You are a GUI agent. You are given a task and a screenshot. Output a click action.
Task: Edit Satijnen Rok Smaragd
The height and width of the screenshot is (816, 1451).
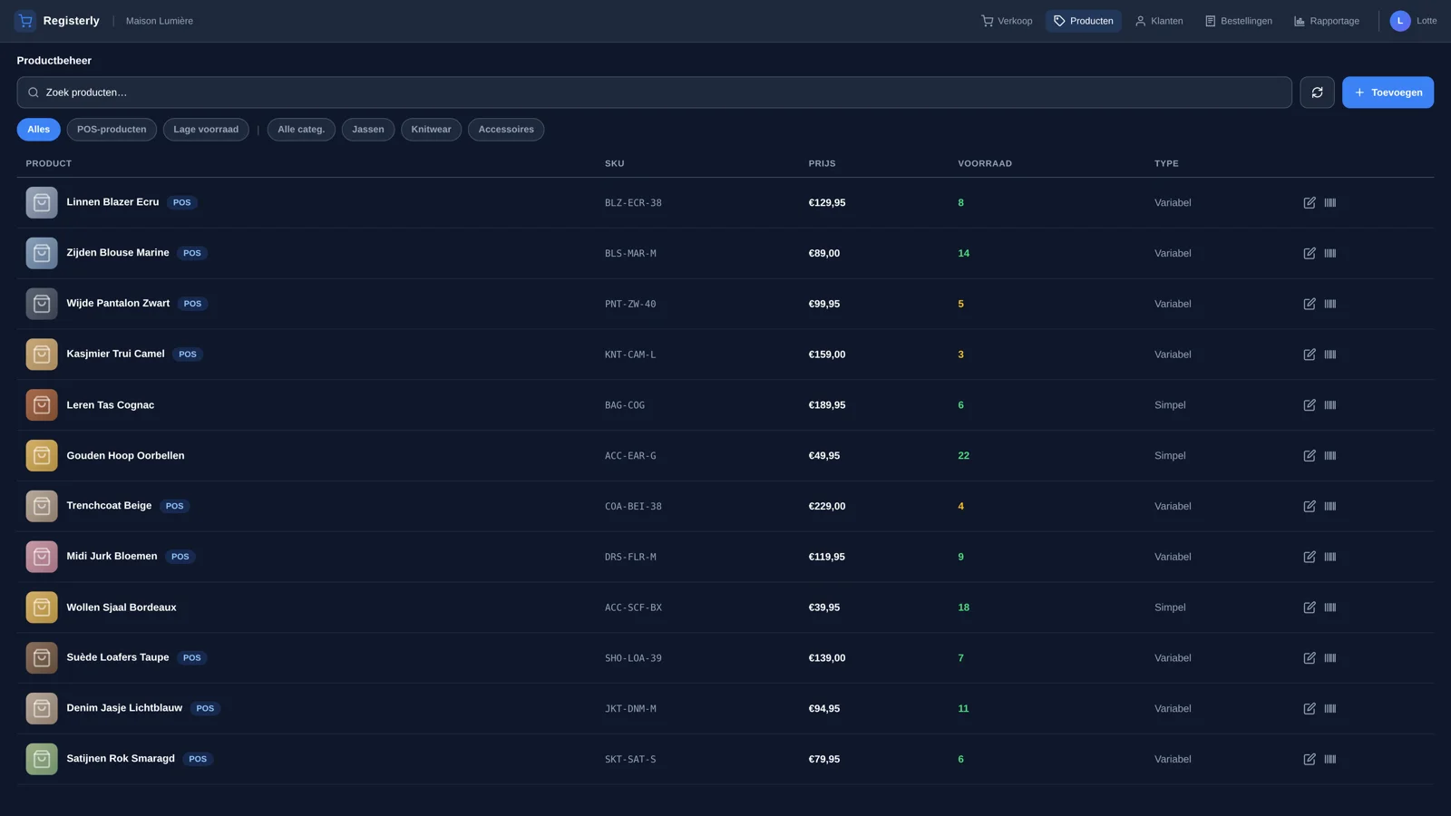pyautogui.click(x=1310, y=760)
